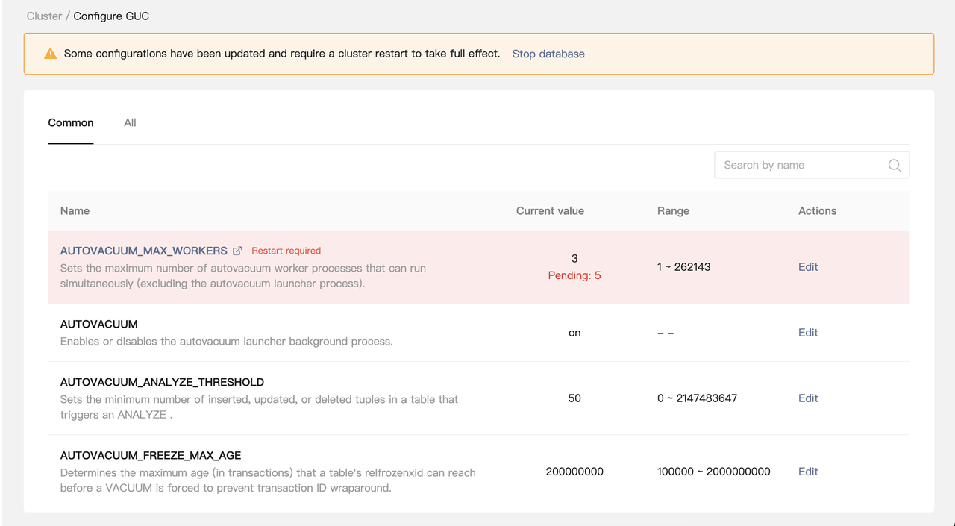Click the Restart required tag
This screenshot has height=526, width=955.
click(x=286, y=251)
